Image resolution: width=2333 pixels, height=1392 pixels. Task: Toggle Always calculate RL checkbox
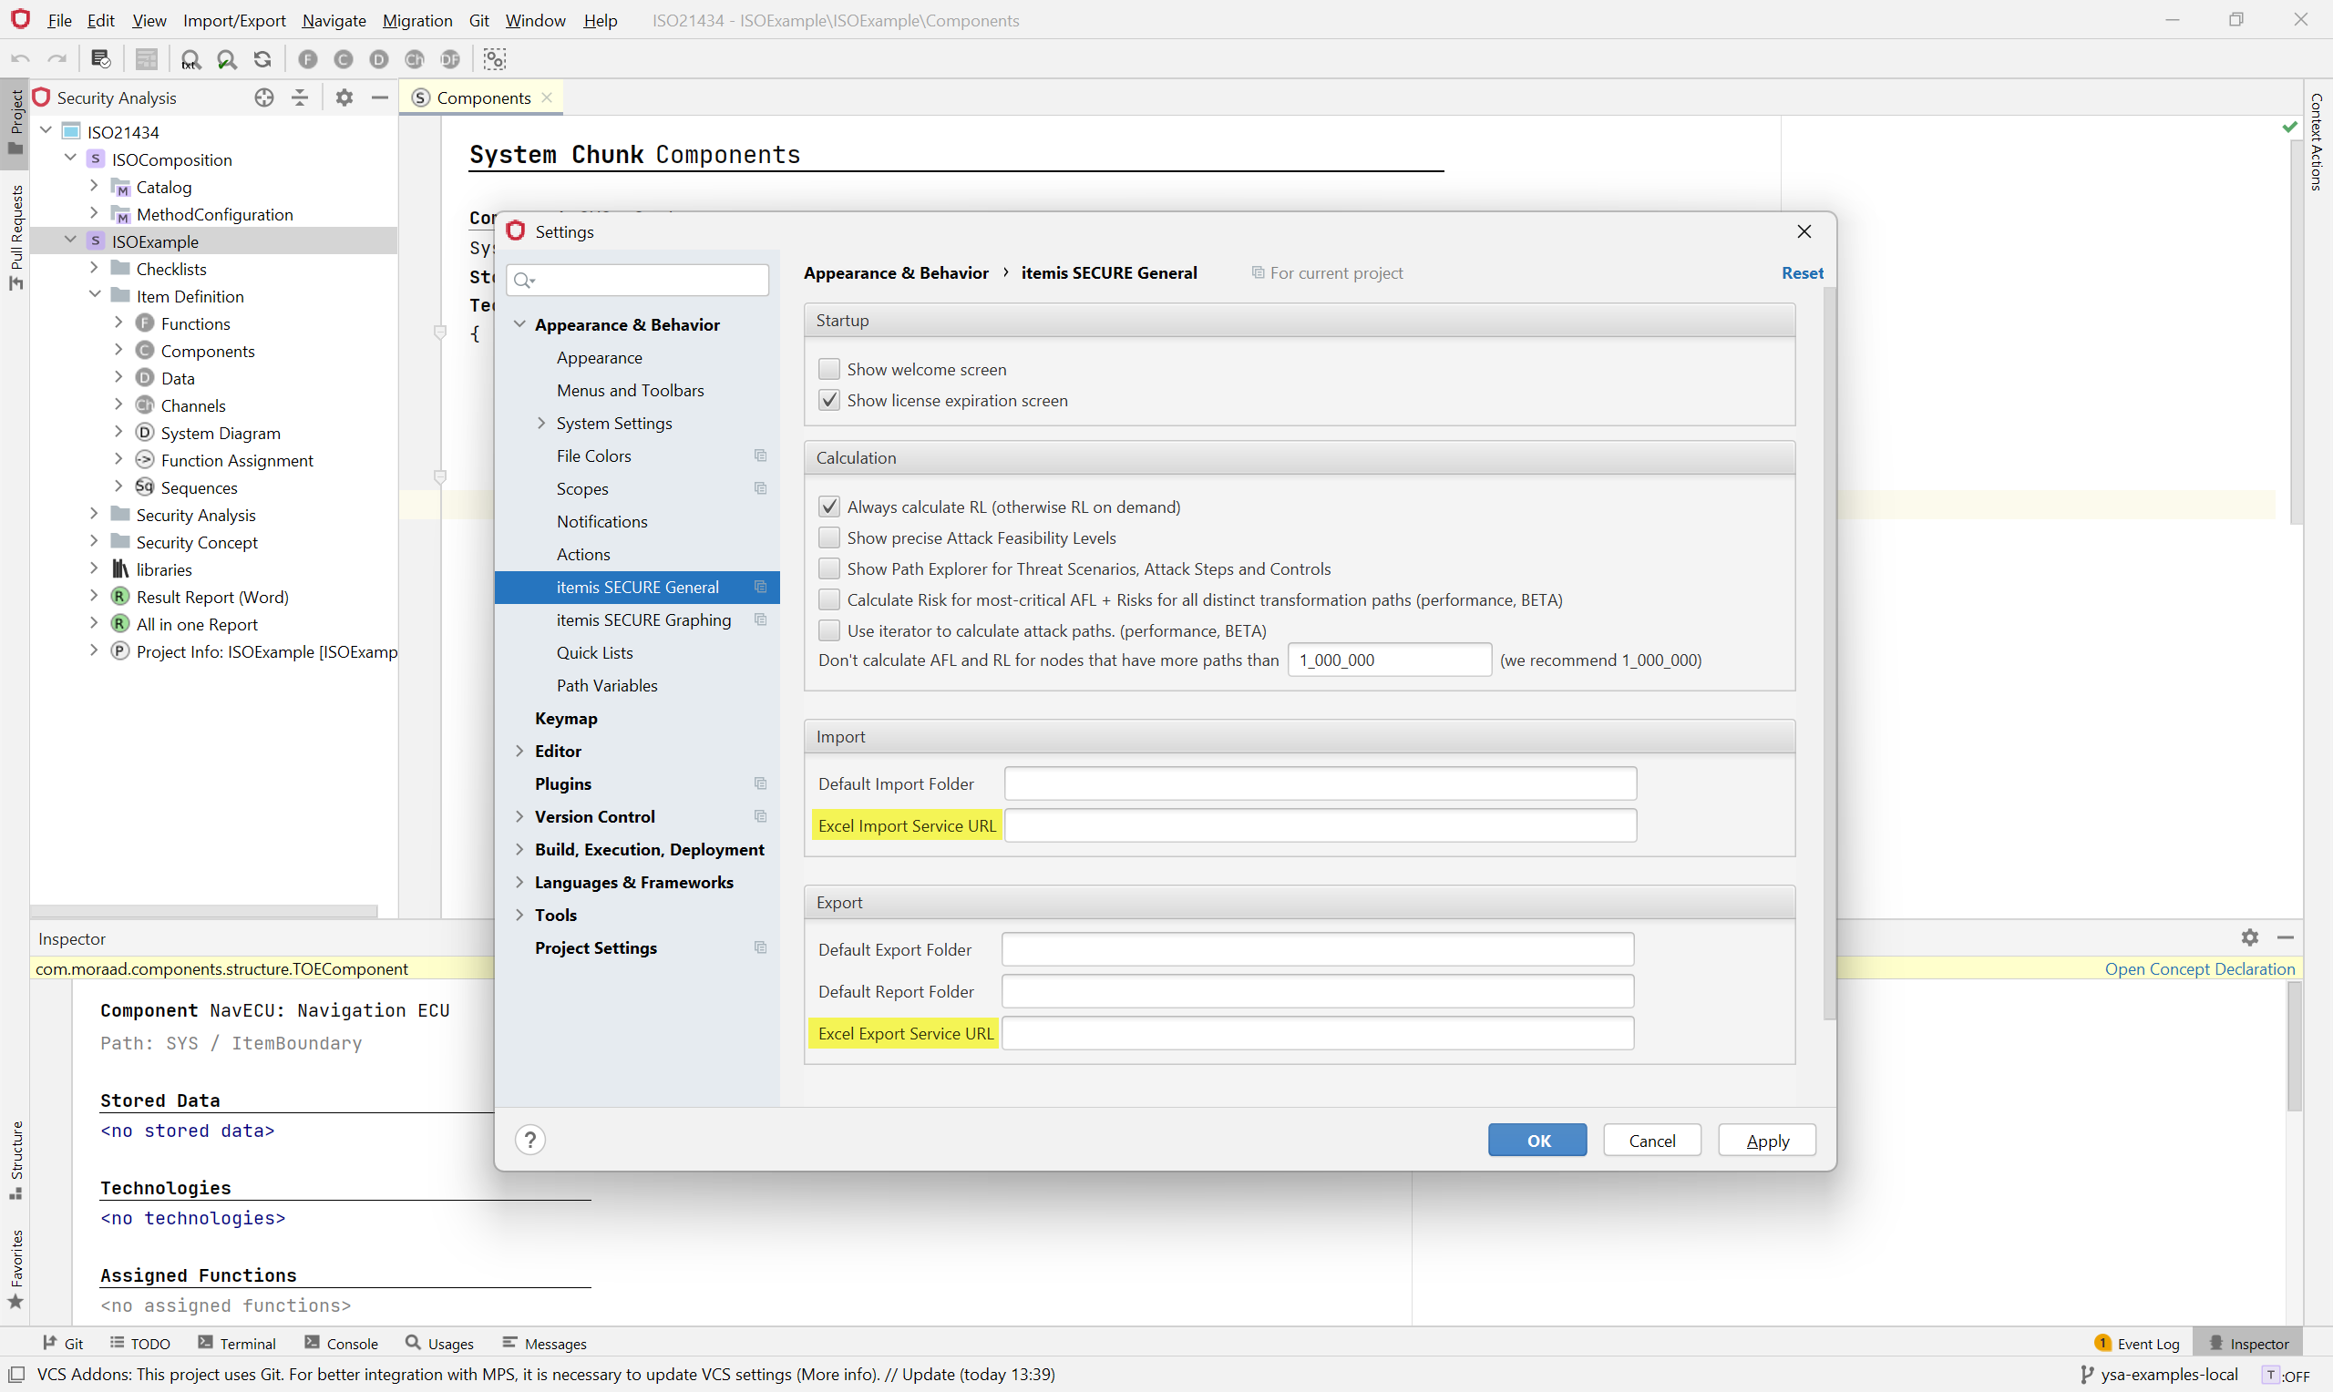829,507
